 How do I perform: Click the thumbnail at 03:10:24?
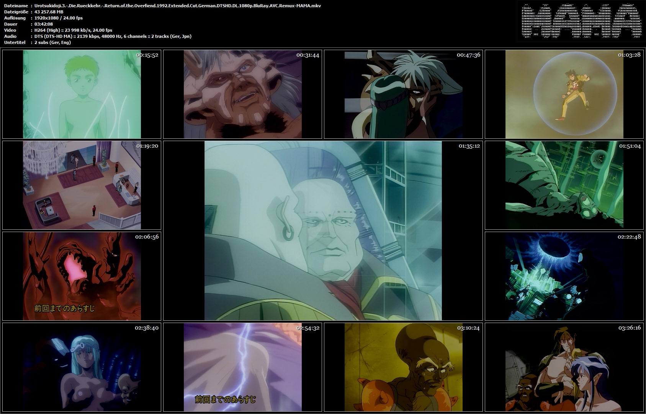pyautogui.click(x=403, y=367)
